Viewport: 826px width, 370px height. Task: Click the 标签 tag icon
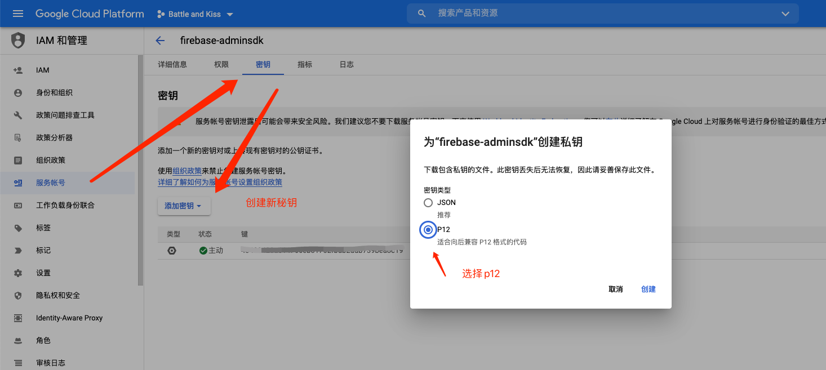click(18, 228)
